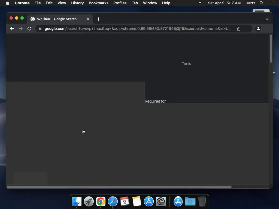Open the Help menu
Image resolution: width=279 pixels, height=209 pixels.
point(166,3)
